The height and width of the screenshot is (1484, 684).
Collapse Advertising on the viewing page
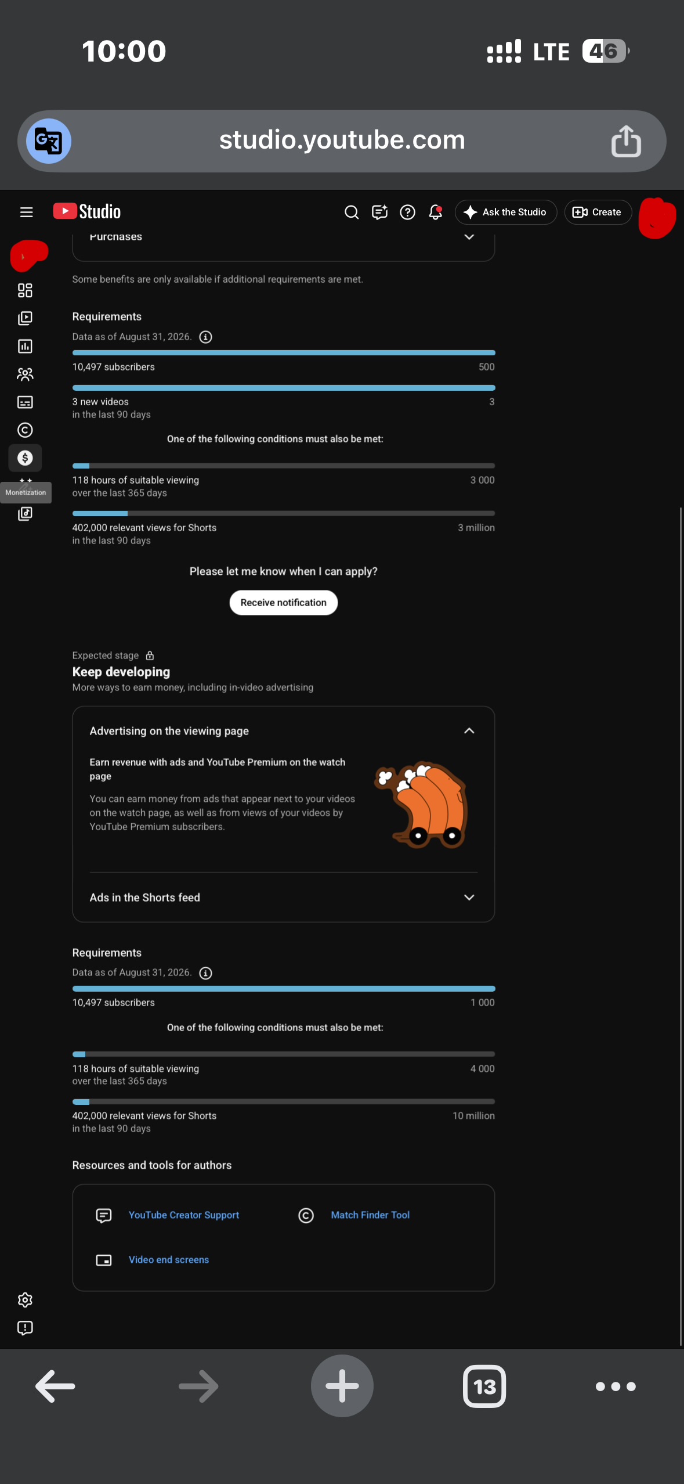[x=469, y=731]
